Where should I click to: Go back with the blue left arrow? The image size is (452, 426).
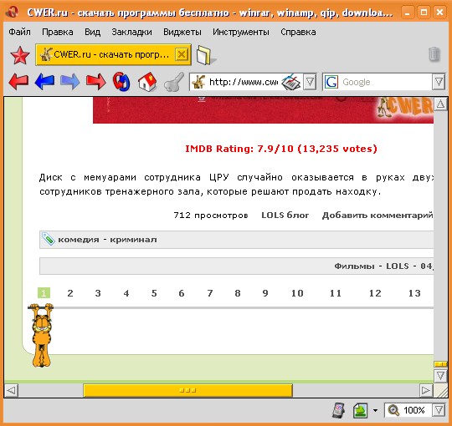[x=44, y=82]
